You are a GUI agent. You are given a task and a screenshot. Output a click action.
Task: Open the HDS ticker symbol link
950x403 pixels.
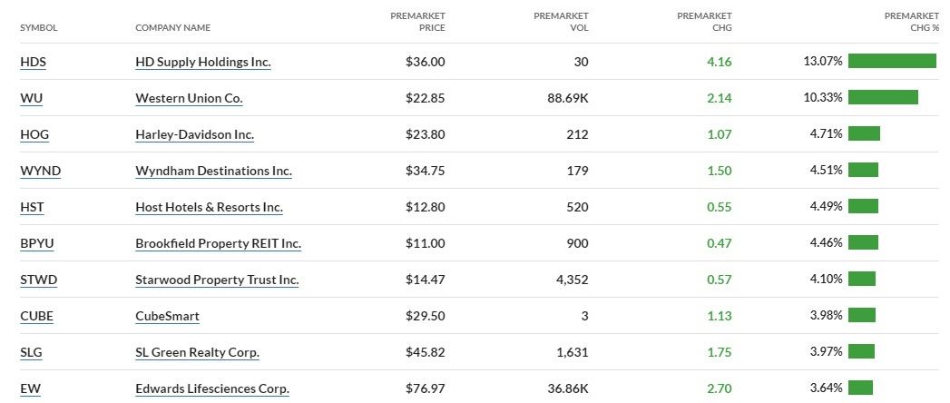click(33, 62)
